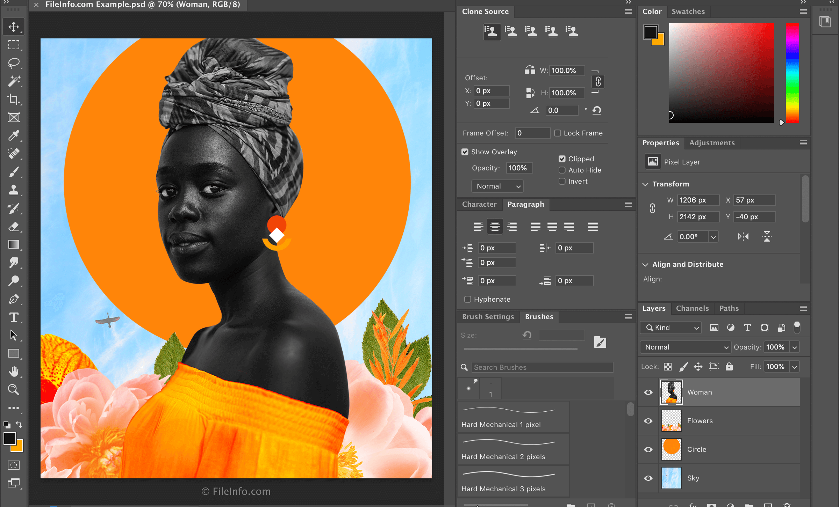Switch to the Swatches tab

[688, 12]
